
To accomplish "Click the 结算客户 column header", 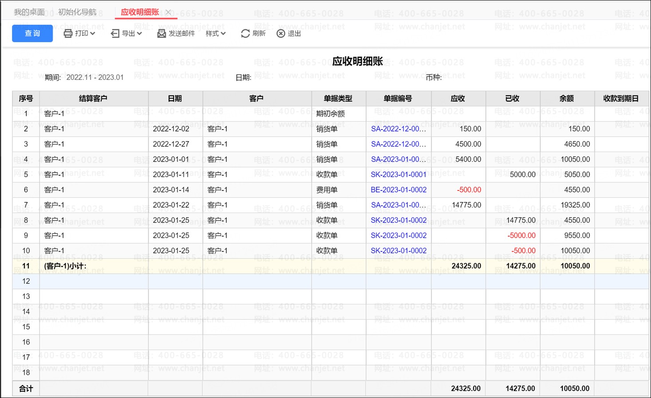I will (x=93, y=99).
